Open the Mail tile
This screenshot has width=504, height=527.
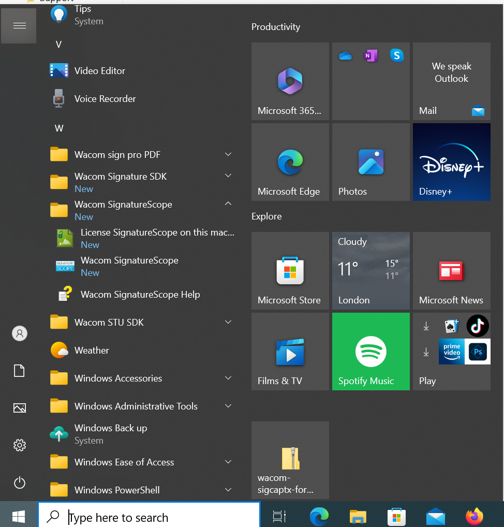click(x=452, y=81)
